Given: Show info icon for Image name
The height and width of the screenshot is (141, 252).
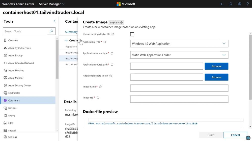Looking at the screenshot, I should point(100,87).
